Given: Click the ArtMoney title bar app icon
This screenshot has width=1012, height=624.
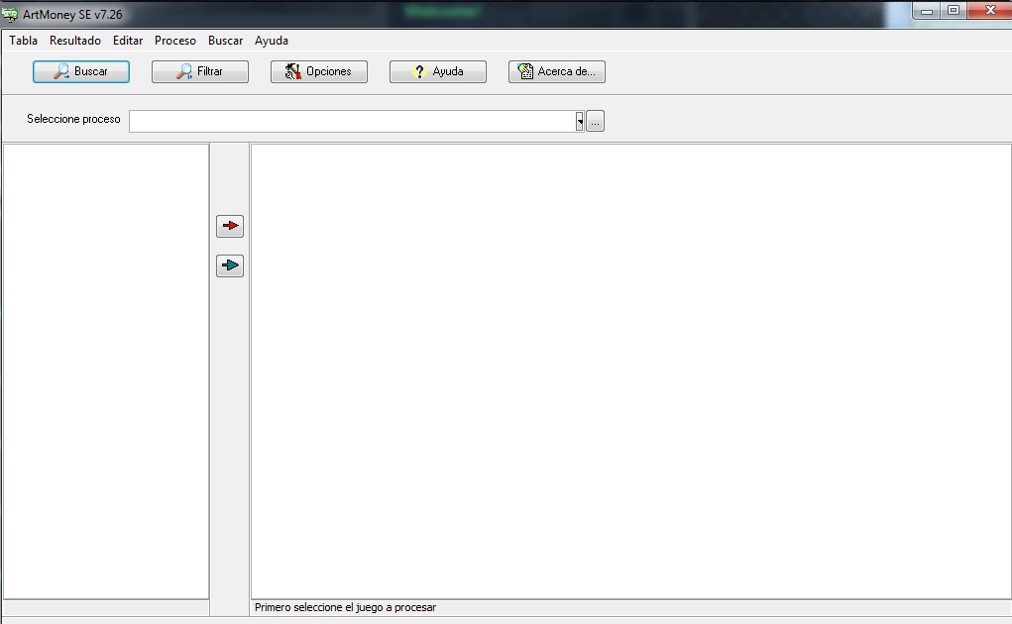Looking at the screenshot, I should point(10,14).
